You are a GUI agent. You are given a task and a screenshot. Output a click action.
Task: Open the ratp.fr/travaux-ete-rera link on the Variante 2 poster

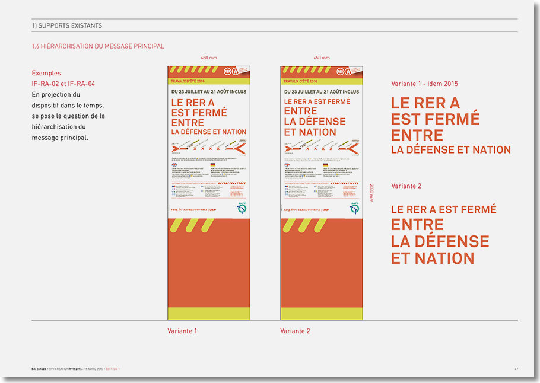coord(301,209)
